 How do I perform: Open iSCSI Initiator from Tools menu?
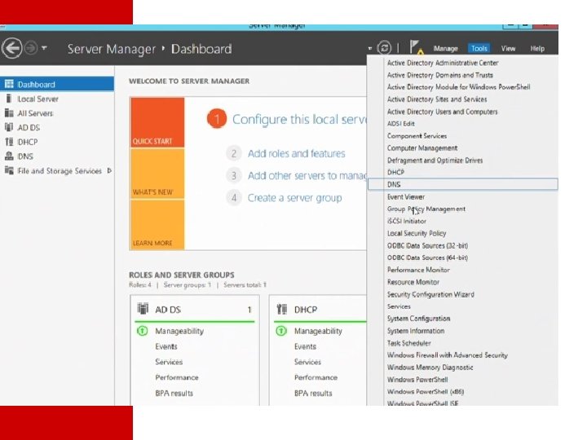407,221
